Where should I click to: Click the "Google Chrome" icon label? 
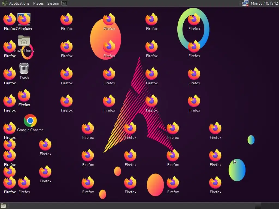tap(31, 130)
